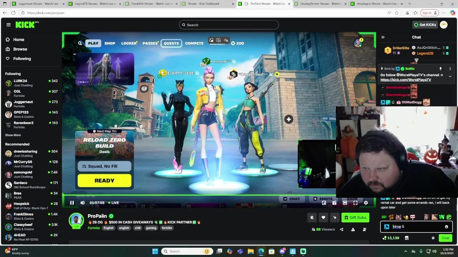Expand gift leaderboard with the down arrows

[416, 60]
